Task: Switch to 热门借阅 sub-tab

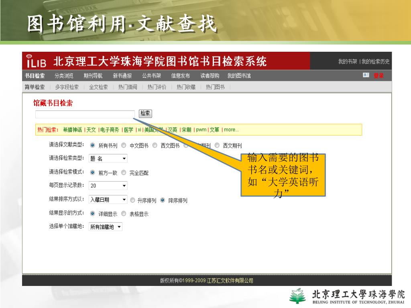Action: point(128,87)
